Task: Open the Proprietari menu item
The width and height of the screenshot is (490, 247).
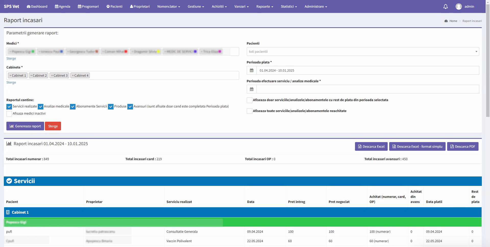Action: pyautogui.click(x=140, y=7)
